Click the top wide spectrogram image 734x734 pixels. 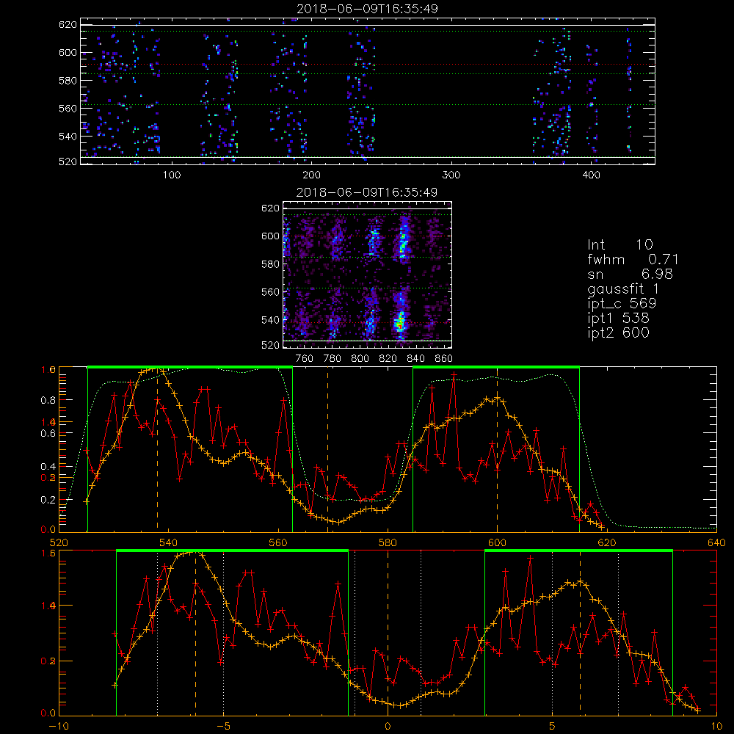point(368,91)
